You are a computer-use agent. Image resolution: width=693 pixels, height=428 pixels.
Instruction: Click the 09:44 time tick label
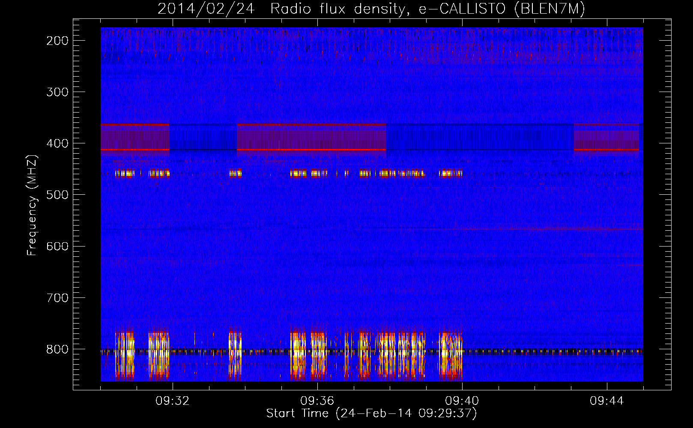point(607,401)
